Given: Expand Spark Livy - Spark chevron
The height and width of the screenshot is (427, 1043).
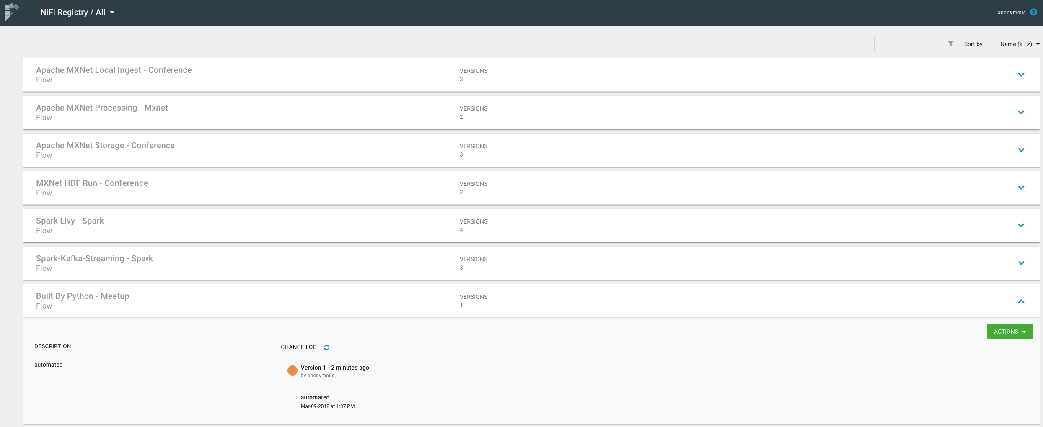Looking at the screenshot, I should [1021, 226].
